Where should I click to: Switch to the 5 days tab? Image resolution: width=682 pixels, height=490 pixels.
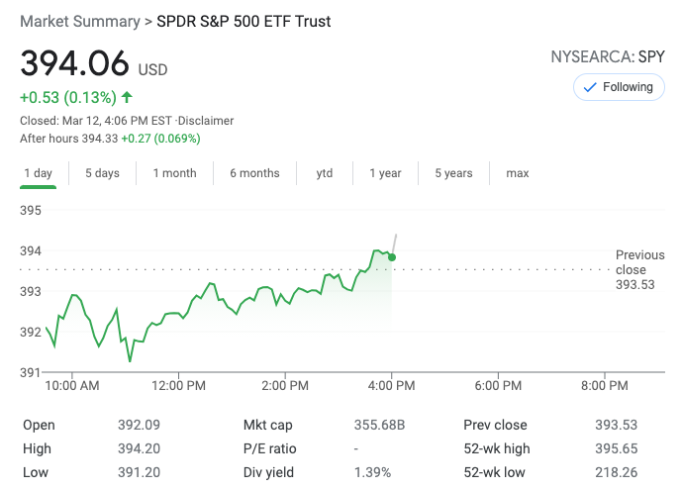[102, 173]
